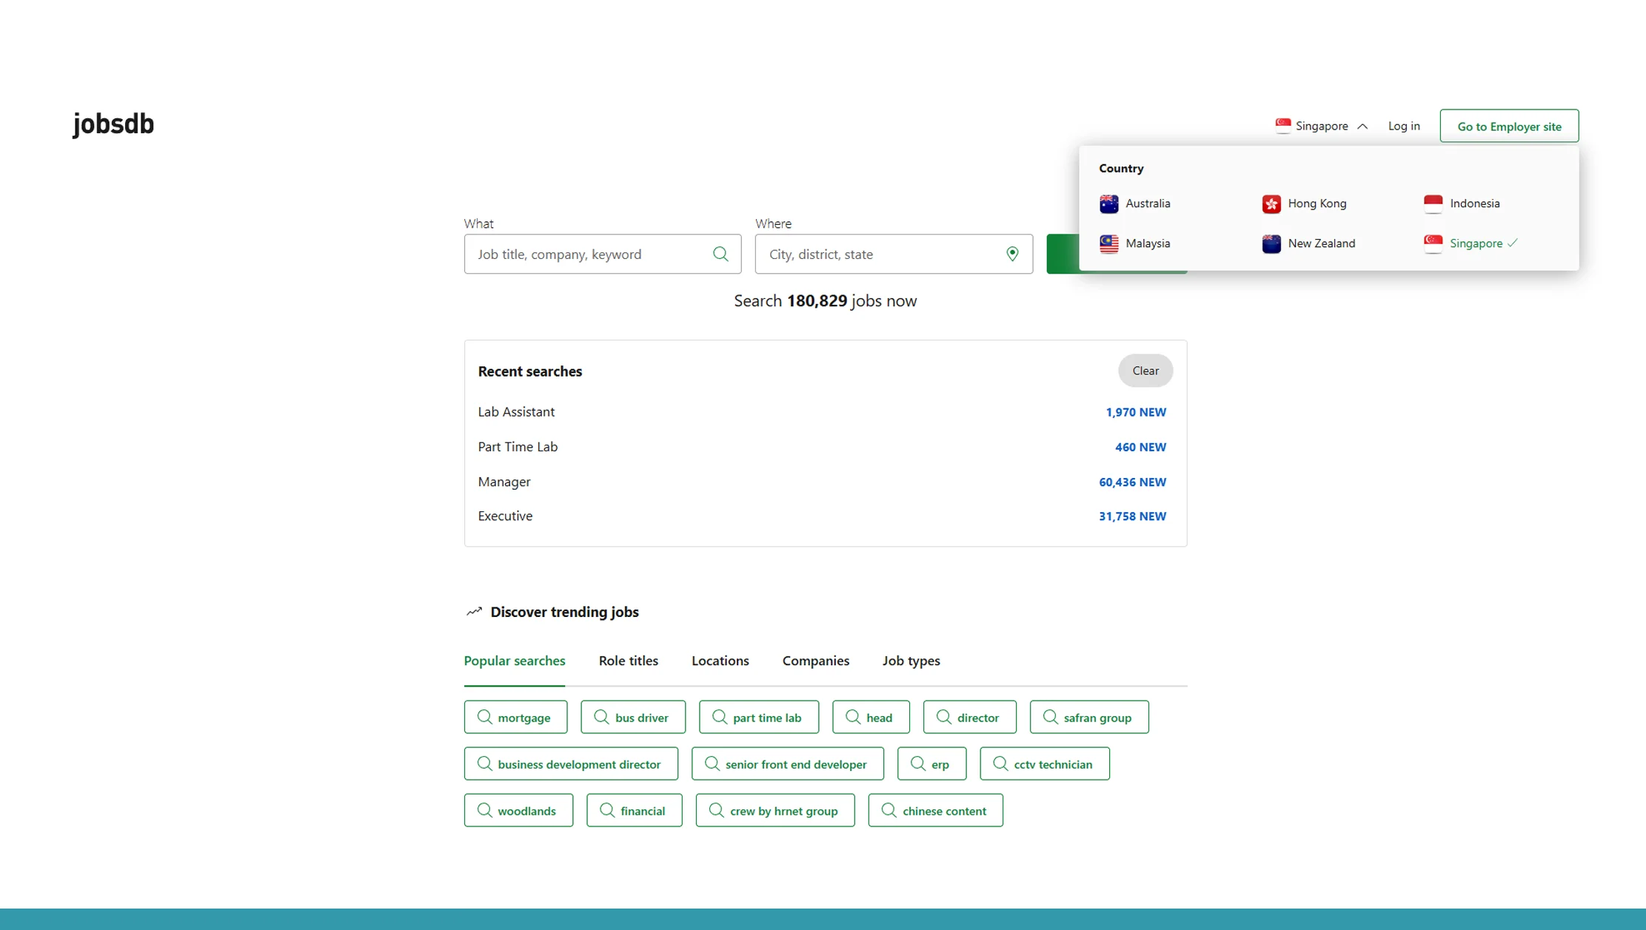This screenshot has width=1646, height=930.
Task: Click the New Zealand flag icon
Action: pos(1271,243)
